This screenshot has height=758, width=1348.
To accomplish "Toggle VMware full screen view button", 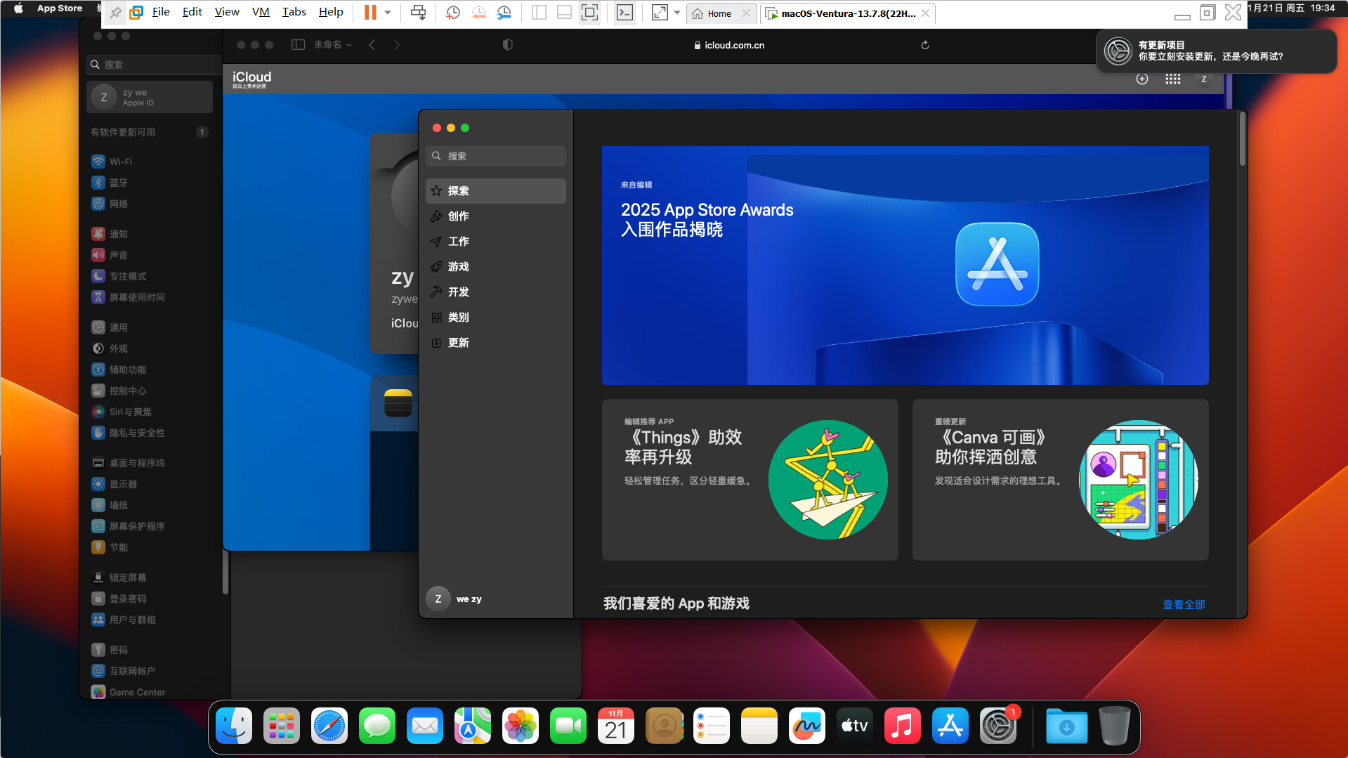I will (x=589, y=13).
